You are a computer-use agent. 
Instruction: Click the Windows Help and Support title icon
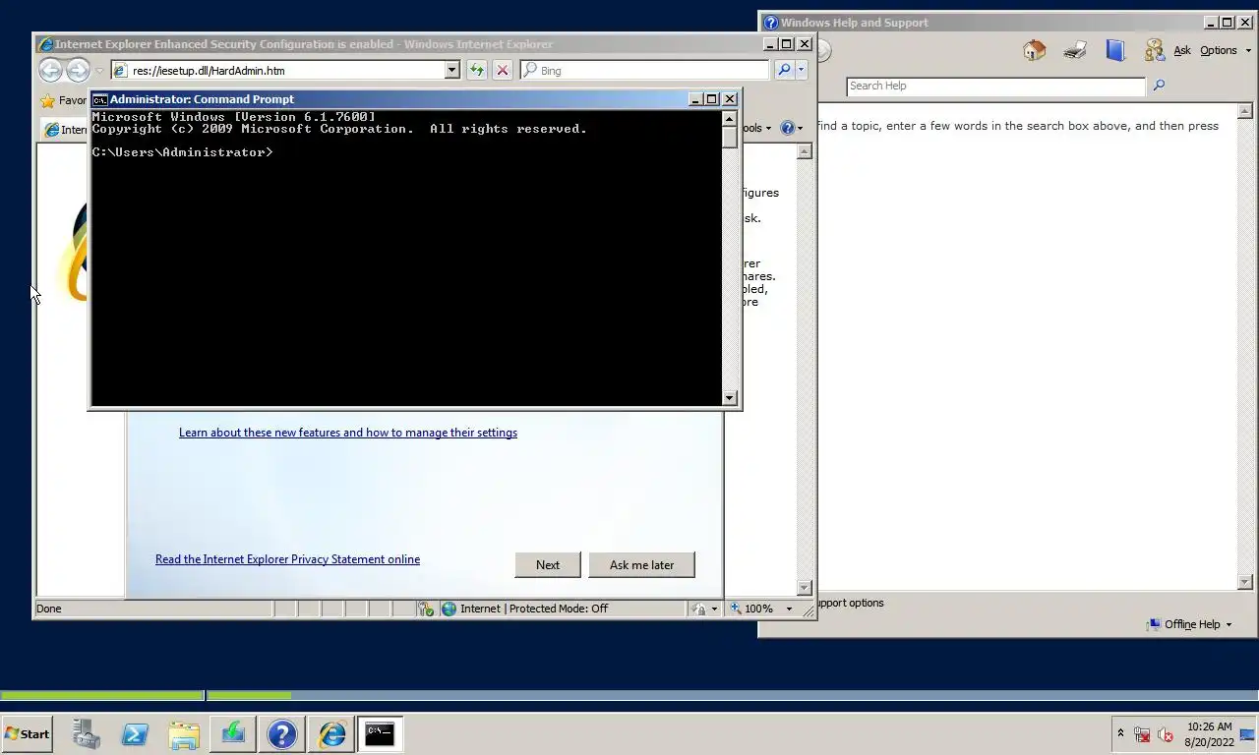[x=770, y=23]
